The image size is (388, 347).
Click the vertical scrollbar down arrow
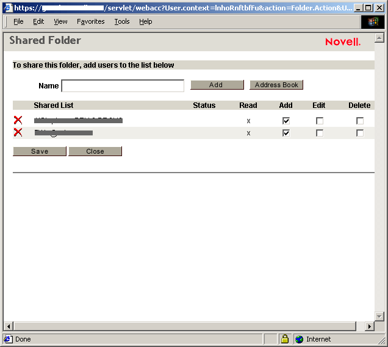(x=379, y=317)
